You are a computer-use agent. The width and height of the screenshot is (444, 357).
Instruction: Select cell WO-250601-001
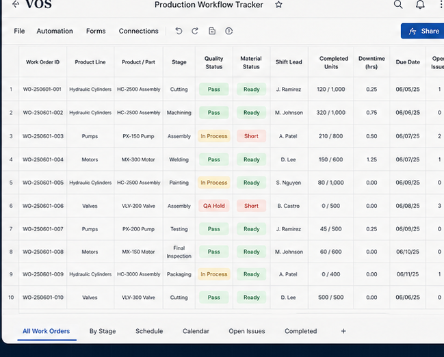pyautogui.click(x=42, y=89)
